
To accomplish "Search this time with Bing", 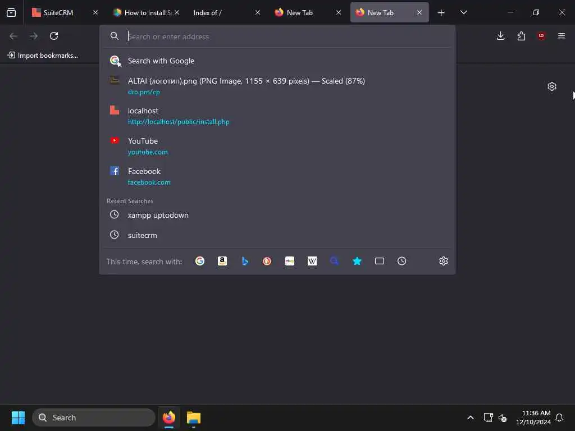I will click(x=245, y=261).
